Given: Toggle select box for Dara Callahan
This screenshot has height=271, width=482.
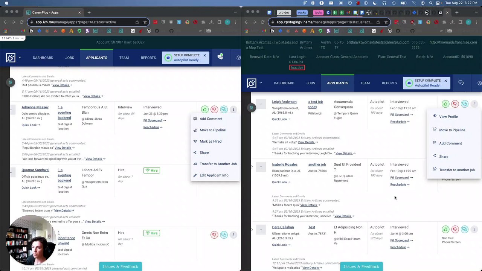Looking at the screenshot, I should pyautogui.click(x=261, y=229).
